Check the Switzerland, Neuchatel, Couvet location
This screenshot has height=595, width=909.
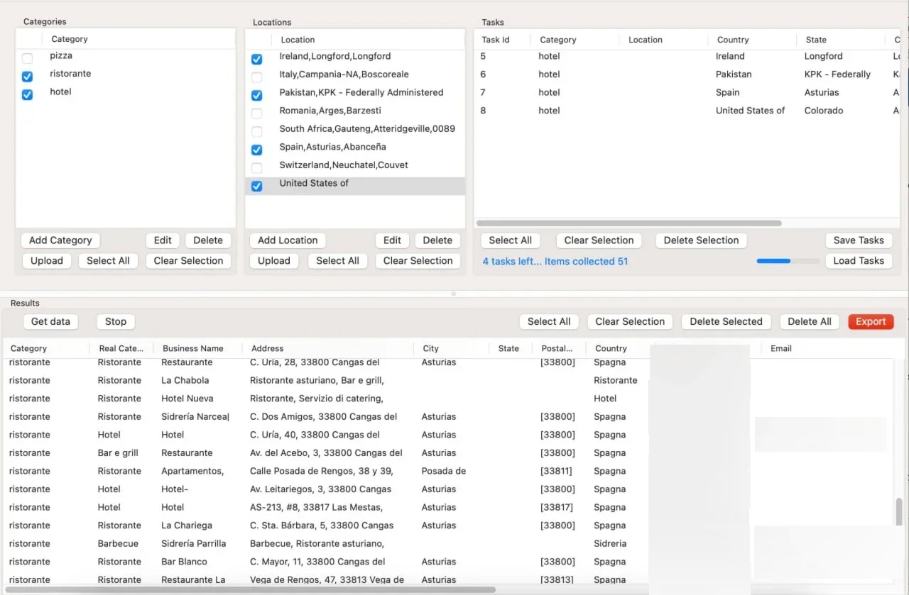[x=256, y=168]
